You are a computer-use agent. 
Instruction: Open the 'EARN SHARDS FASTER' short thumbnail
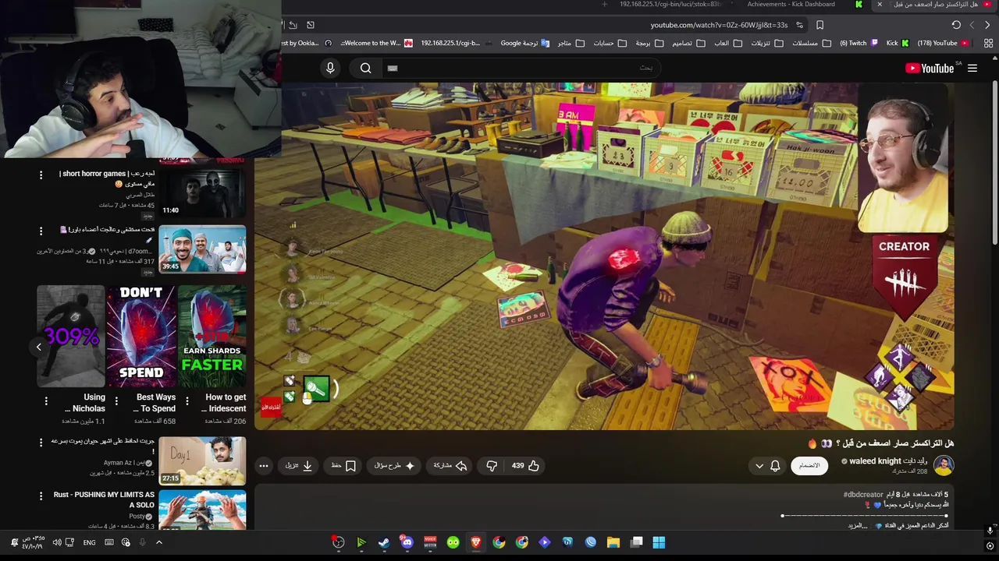pos(212,336)
